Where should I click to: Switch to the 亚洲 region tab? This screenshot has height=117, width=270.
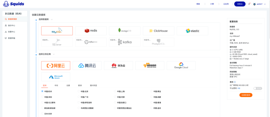pos(44,85)
